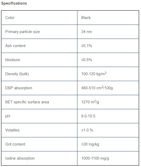Image resolution: width=141 pixels, height=167 pixels.
Task: Click the ≤0.5% moisture value
Action: (87, 60)
